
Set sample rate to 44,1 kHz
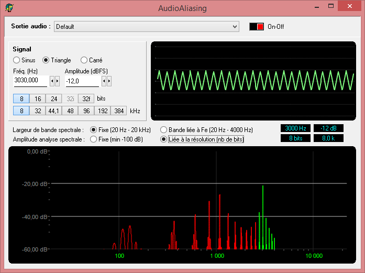tap(53, 111)
